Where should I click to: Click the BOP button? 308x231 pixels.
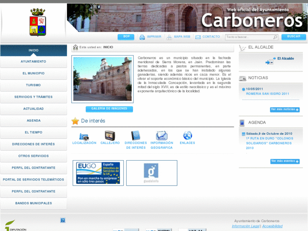coord(126,37)
